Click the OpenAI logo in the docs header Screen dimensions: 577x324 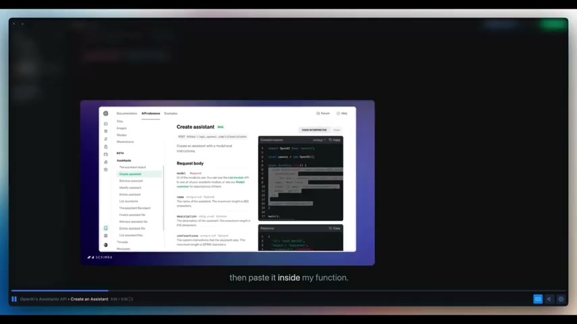pos(106,113)
